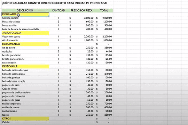Select the Alta frecuencia cell
The height and width of the screenshot is (125, 188).
click(x=25, y=40)
